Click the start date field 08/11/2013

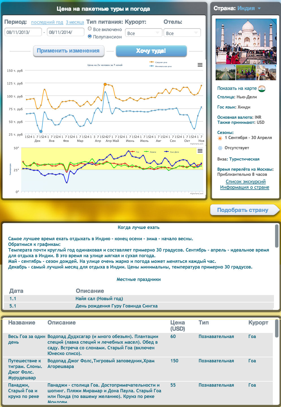click(23, 32)
